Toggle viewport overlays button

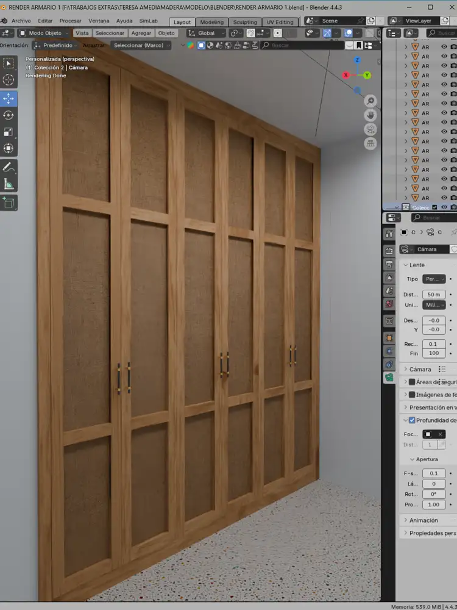(x=349, y=33)
